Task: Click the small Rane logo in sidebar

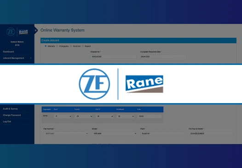Action: 23,32
